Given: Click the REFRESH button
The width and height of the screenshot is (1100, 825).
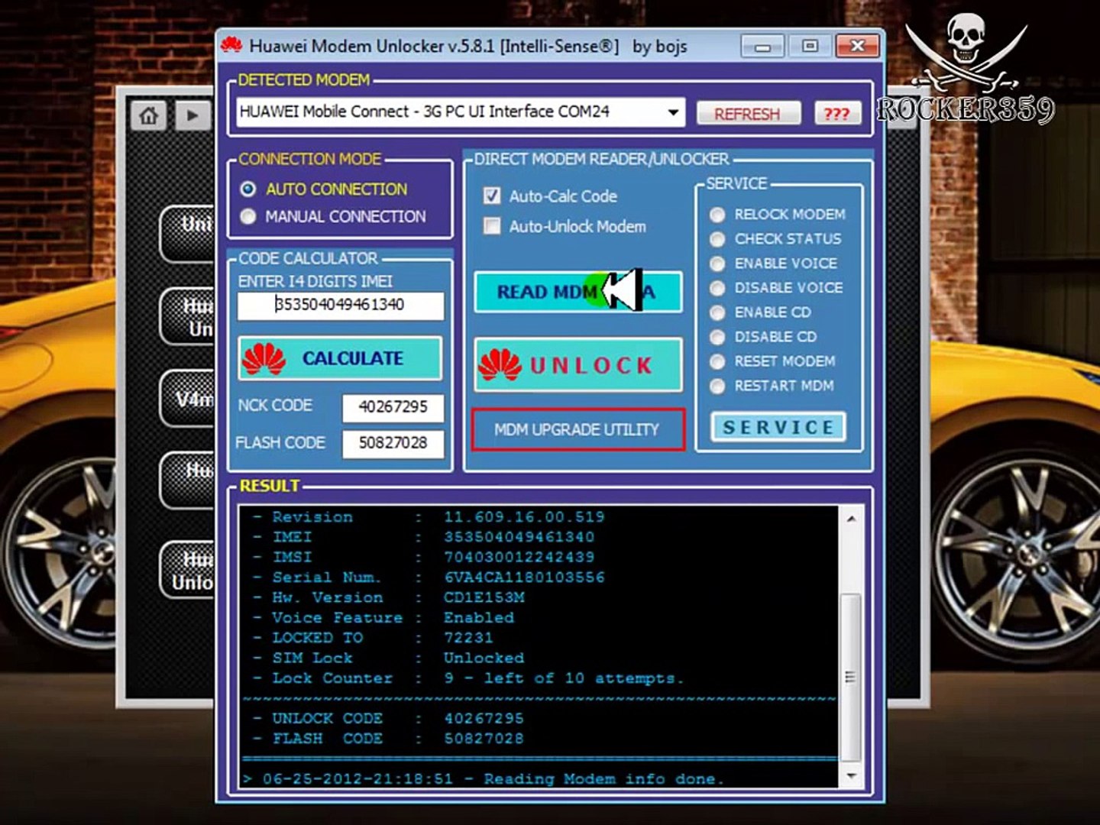Looking at the screenshot, I should pos(748,114).
